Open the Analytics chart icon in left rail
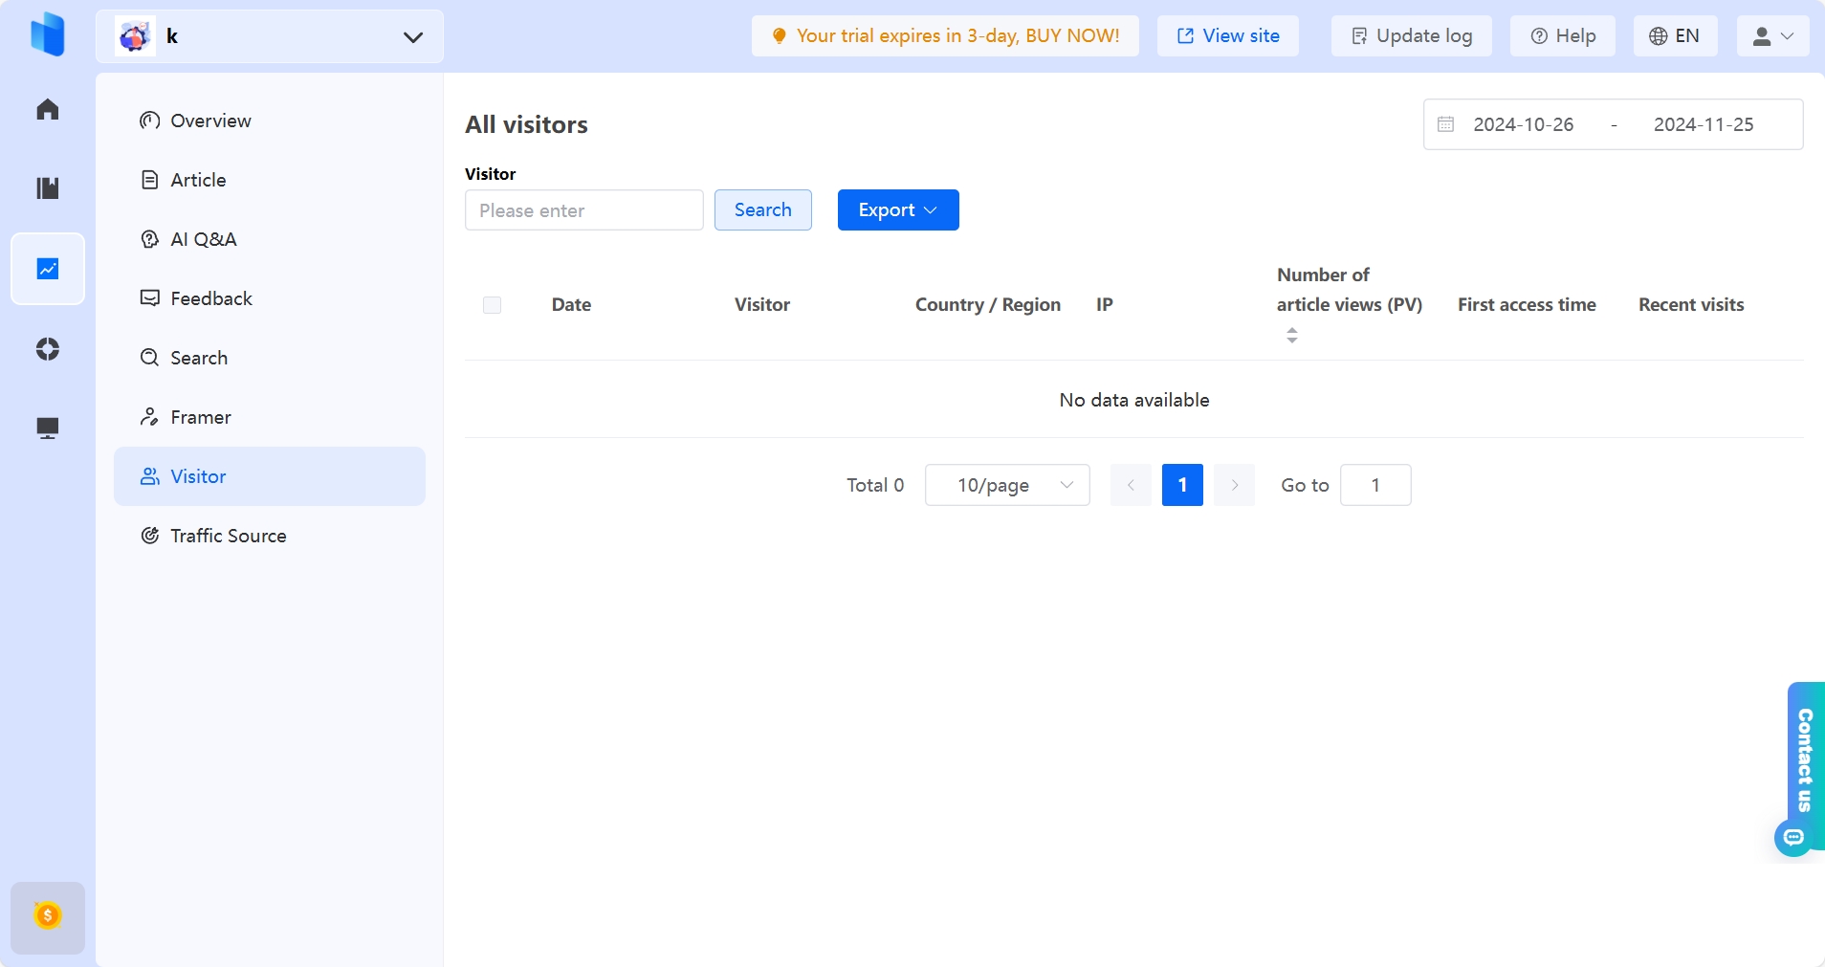The image size is (1825, 967). pos(47,269)
